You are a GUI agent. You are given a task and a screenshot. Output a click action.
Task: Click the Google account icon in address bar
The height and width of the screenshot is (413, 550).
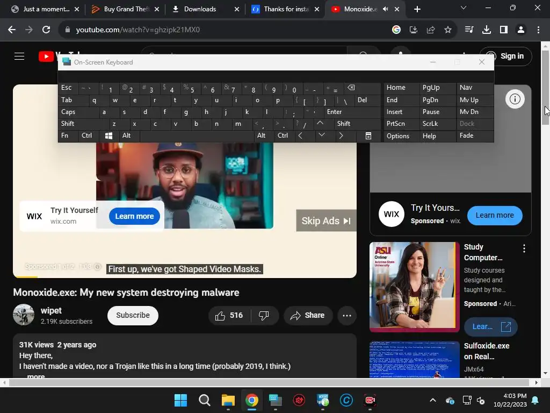(396, 30)
